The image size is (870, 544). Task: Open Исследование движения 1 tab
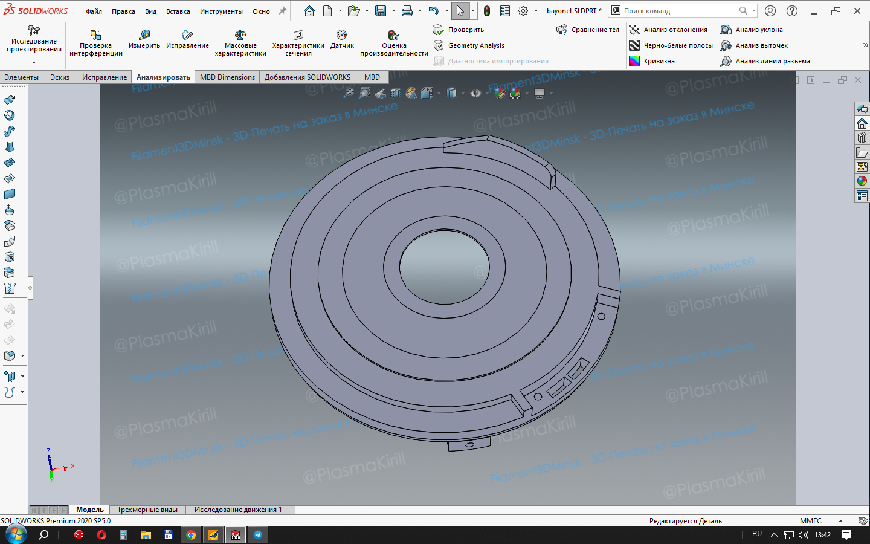[238, 510]
